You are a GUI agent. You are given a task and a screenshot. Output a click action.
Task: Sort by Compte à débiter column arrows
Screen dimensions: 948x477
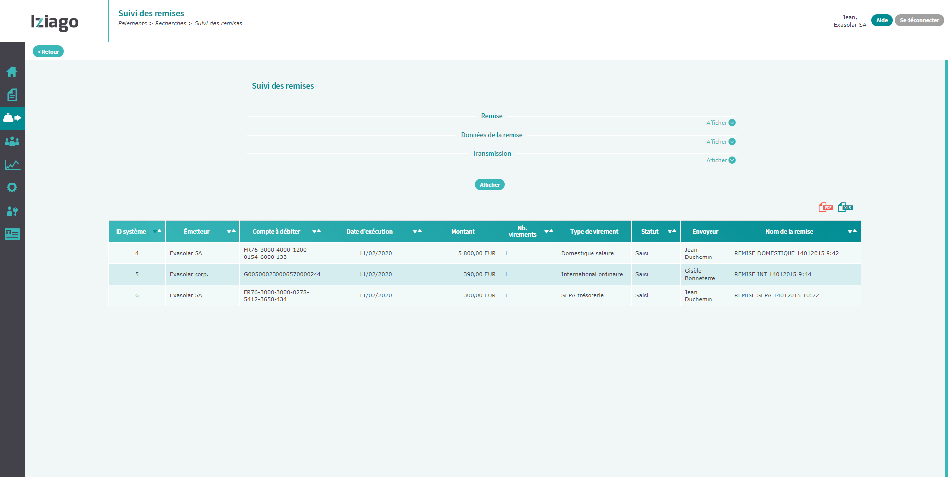click(x=316, y=231)
